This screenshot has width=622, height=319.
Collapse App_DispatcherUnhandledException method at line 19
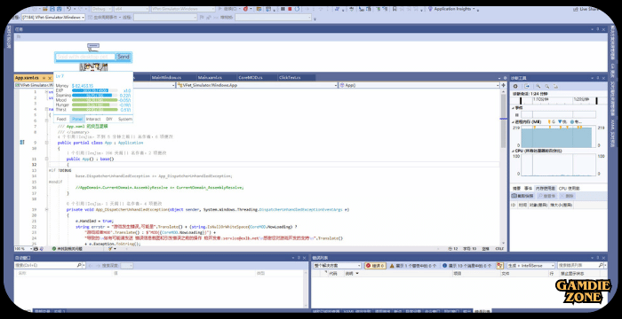pos(47,209)
